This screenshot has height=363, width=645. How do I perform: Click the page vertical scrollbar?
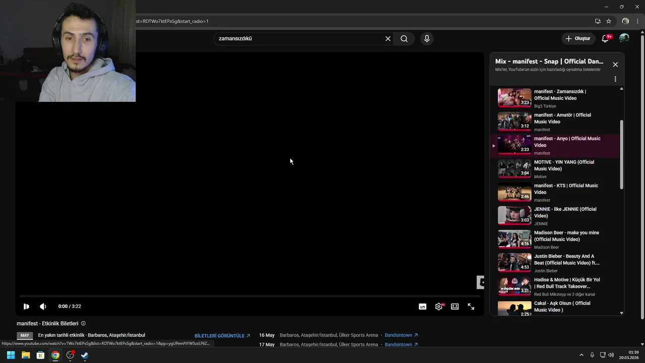(x=642, y=176)
